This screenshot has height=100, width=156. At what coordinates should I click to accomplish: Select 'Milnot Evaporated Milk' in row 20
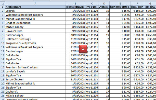coord(35,83)
